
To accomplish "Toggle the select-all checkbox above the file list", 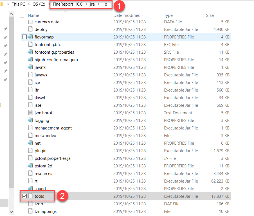I will coord(21,15).
